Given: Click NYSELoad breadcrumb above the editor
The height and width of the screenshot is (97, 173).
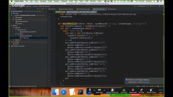Looking at the screenshot, I should (x=60, y=12).
